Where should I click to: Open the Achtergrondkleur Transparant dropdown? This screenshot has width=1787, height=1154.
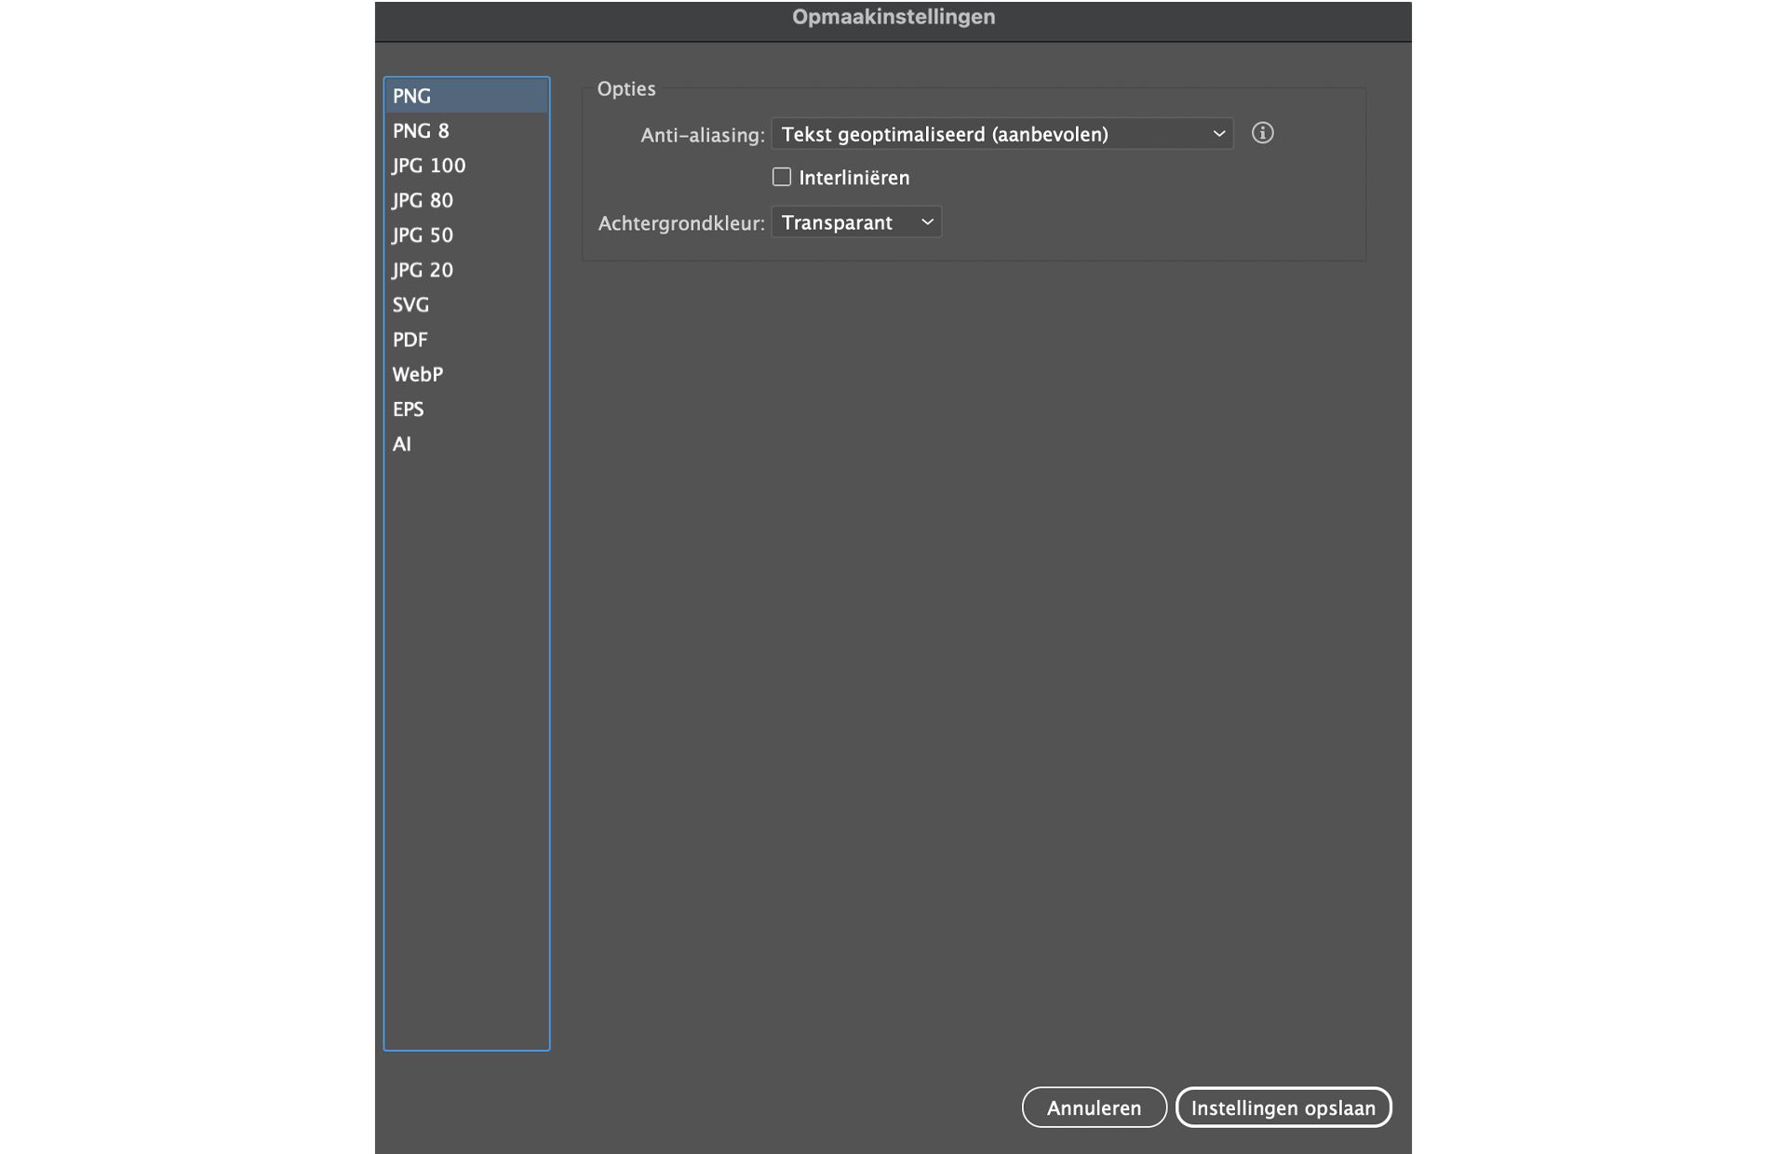point(855,222)
